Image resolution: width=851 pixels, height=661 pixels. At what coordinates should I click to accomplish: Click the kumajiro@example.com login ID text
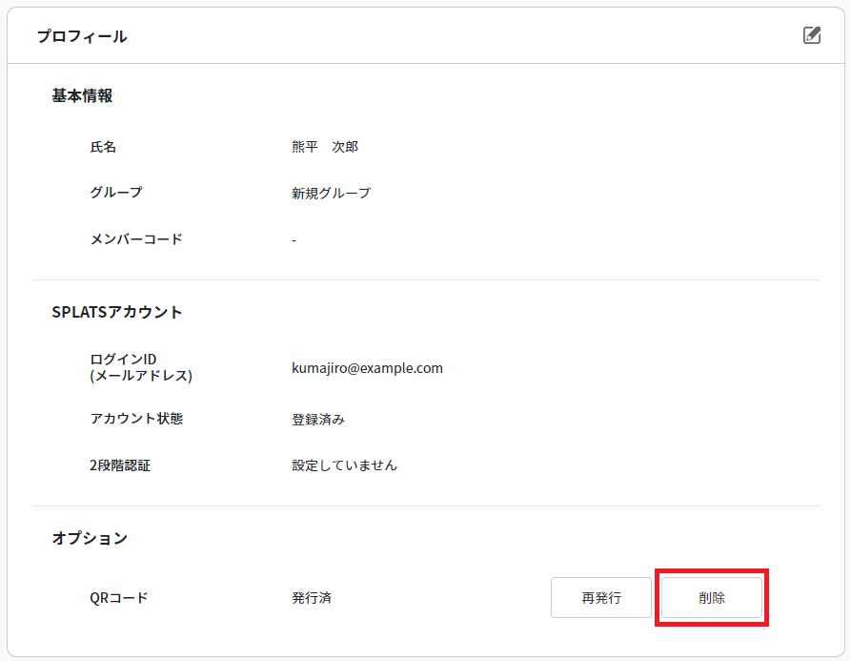[365, 368]
